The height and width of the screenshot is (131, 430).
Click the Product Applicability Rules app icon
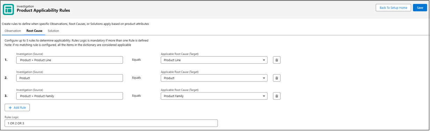(8, 9)
